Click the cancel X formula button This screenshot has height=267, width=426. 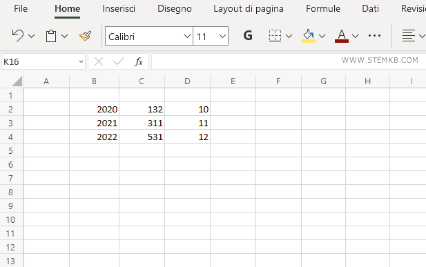(99, 61)
